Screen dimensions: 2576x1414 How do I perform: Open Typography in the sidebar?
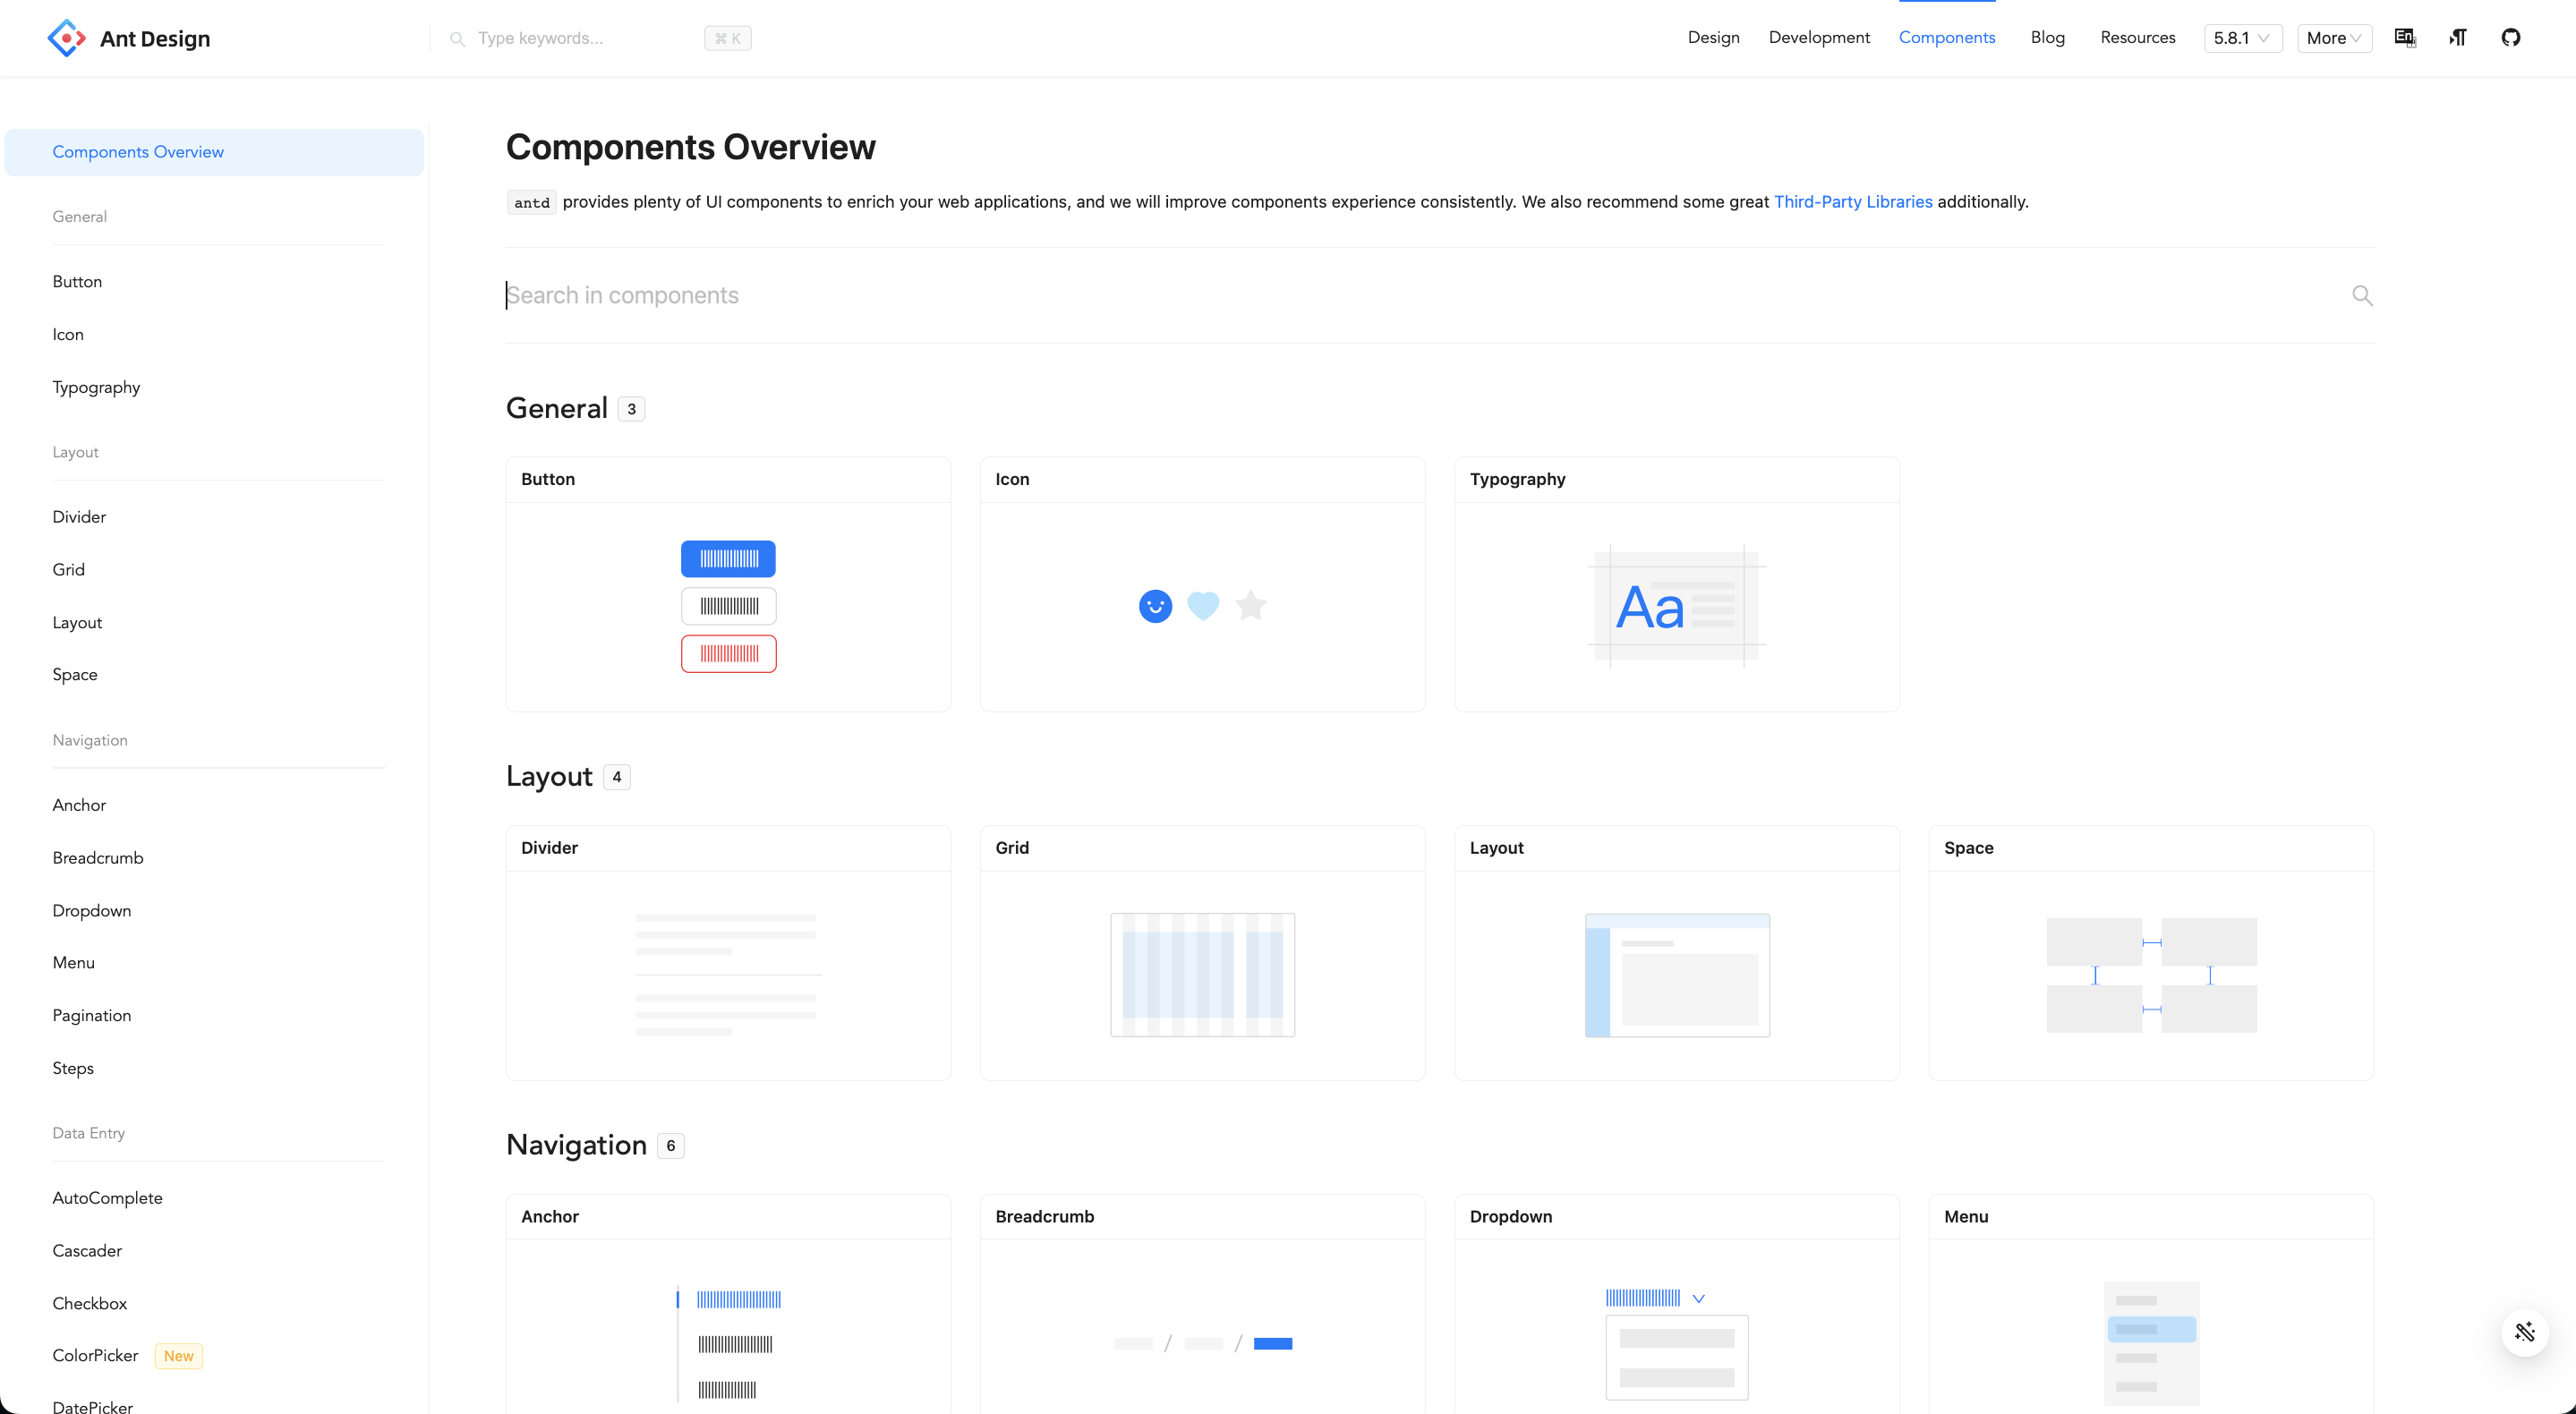96,388
